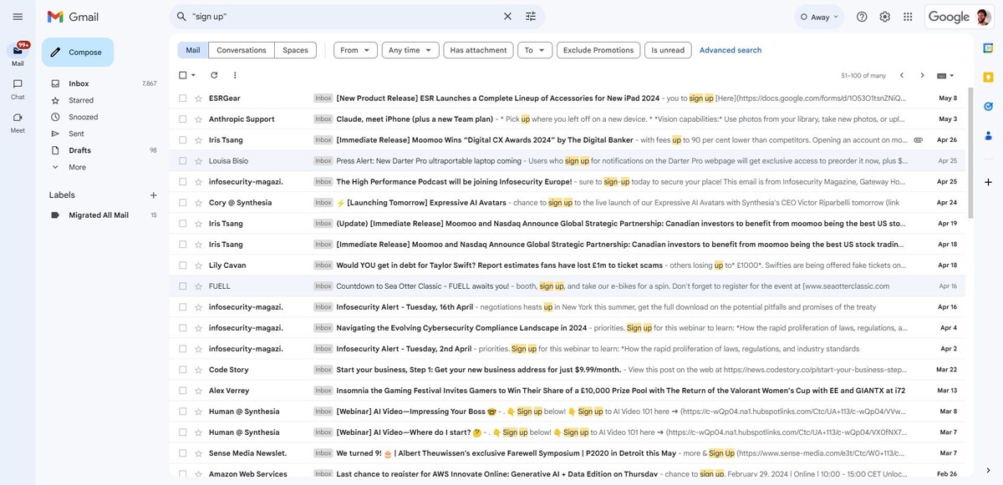Screen dimensions: 1003x485
Task: Toggle the Is unread filter chip
Action: (668, 50)
